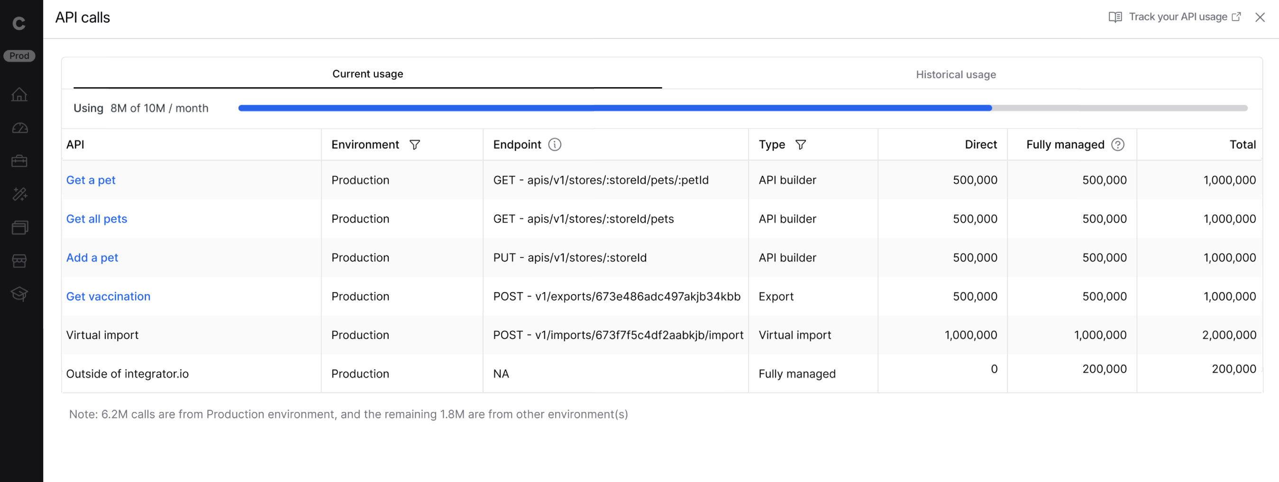Click the Fully managed column header text
This screenshot has height=482, width=1279.
tap(1065, 144)
